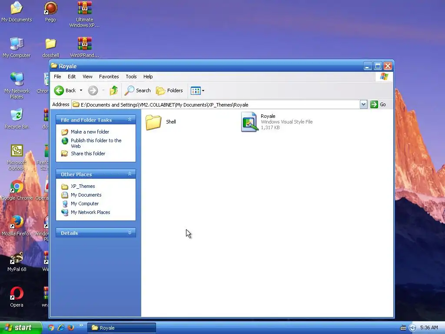Select the Pego desktop shortcut
Image resolution: width=445 pixels, height=334 pixels.
click(50, 8)
